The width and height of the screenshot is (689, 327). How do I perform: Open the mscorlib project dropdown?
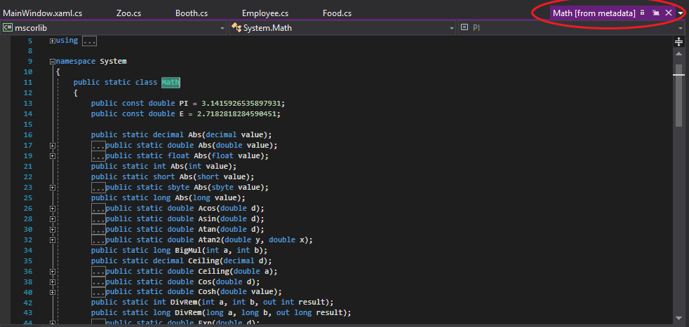coord(222,28)
